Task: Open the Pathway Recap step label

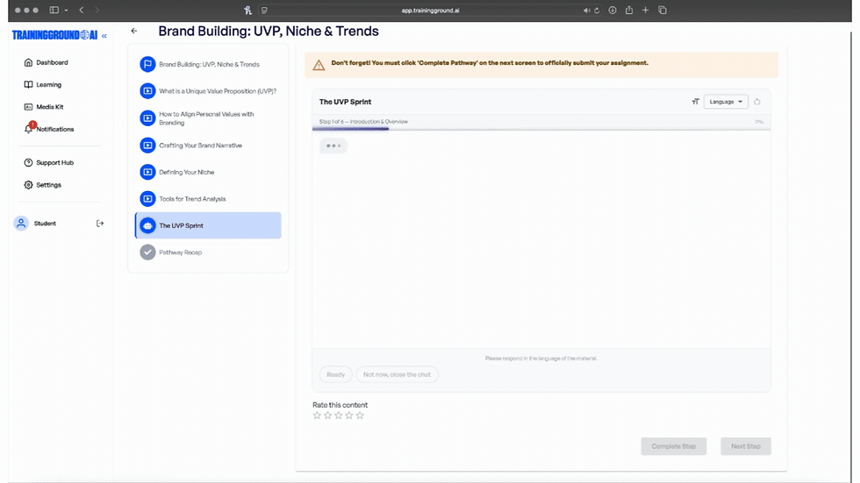Action: (181, 252)
